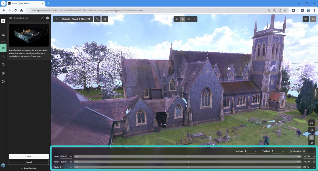Click the magic wand icon near title
318x171 pixels.
97,19
